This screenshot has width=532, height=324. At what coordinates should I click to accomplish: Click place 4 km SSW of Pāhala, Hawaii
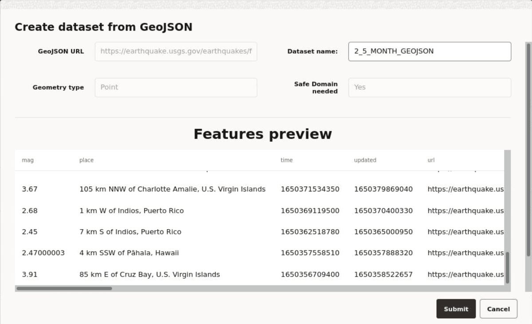click(129, 253)
